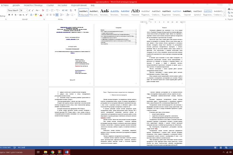Apply yellow text highlight color
Viewport: 233px width, 155px height.
[36, 15]
